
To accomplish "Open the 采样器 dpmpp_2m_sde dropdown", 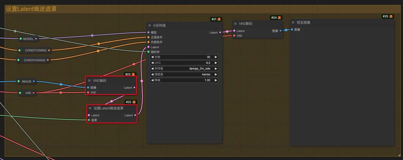I will pyautogui.click(x=184, y=69).
